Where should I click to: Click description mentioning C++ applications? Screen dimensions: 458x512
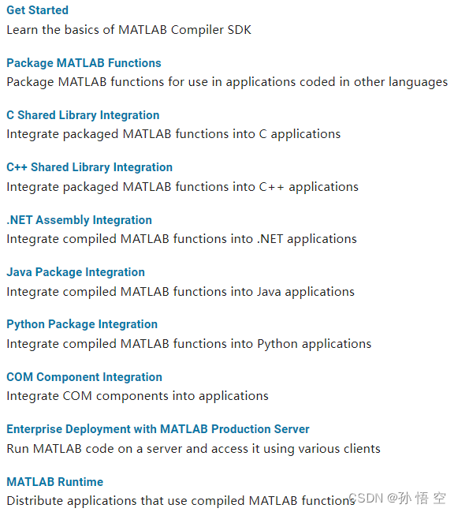coord(182,187)
